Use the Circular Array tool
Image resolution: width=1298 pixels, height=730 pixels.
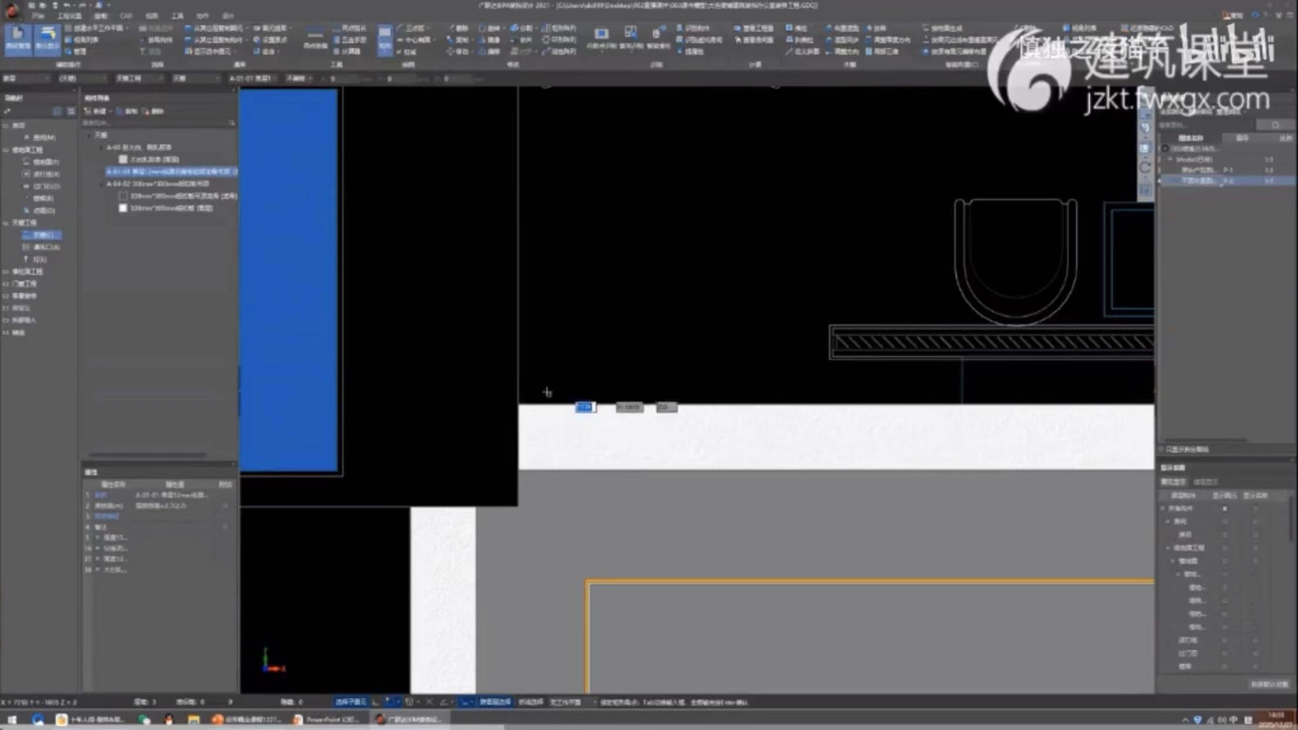tap(559, 40)
